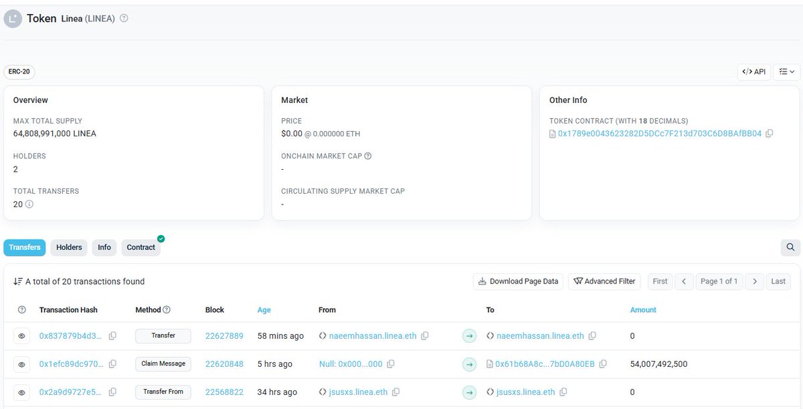Preview transaction 0x2a9d9727e5 with eye icon
803x409 pixels.
click(21, 392)
